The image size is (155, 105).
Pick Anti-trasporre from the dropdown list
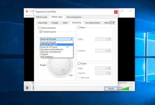[x=47, y=57]
